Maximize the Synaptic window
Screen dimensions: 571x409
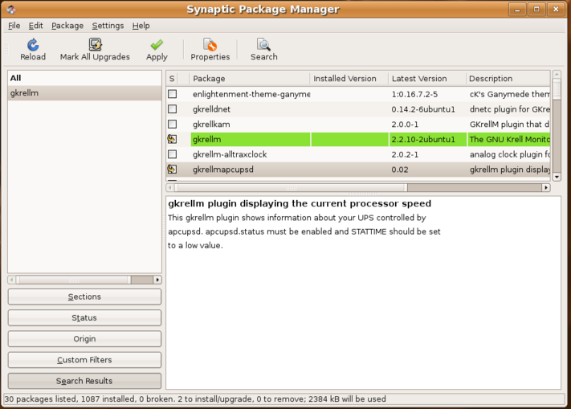click(536, 10)
